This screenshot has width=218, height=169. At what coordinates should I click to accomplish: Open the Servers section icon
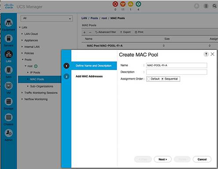pyautogui.click(x=9, y=38)
